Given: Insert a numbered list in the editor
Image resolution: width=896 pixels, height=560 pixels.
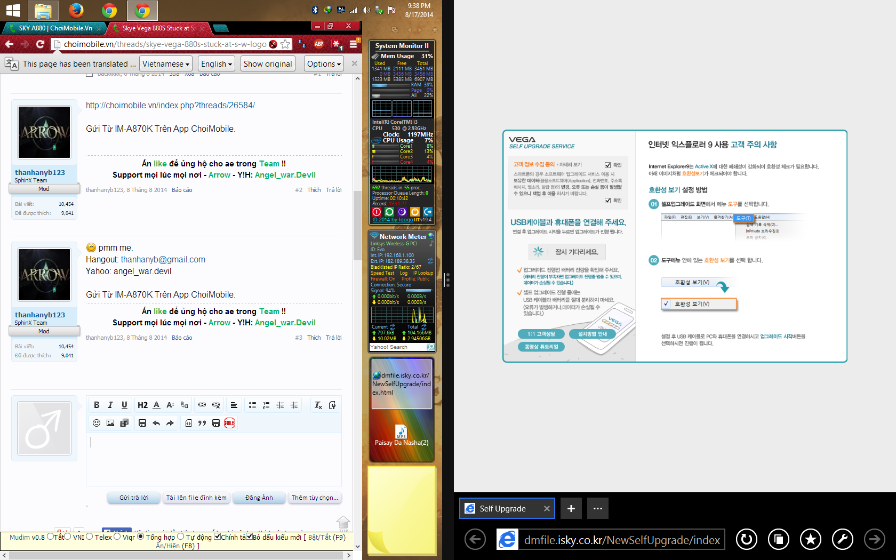Looking at the screenshot, I should [x=266, y=405].
